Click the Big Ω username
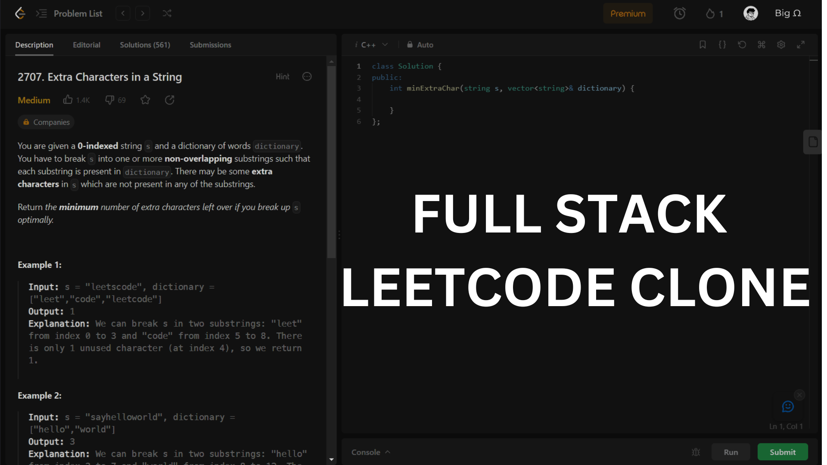The height and width of the screenshot is (465, 827). [x=788, y=13]
